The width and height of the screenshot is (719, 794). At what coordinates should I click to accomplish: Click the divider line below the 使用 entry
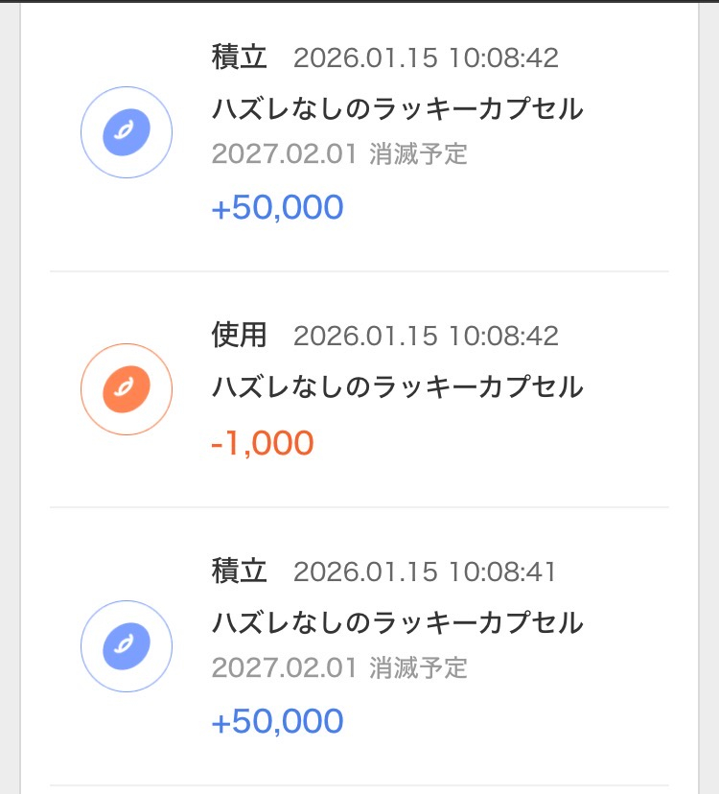(x=359, y=507)
